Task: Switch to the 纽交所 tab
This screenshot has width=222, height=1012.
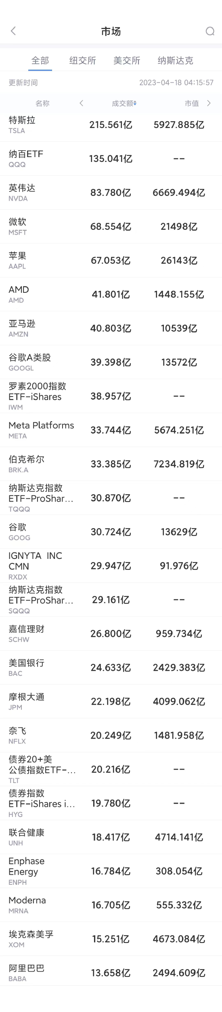Action: coord(83,61)
